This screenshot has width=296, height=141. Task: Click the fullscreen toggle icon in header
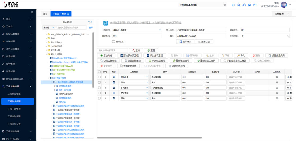233,5
